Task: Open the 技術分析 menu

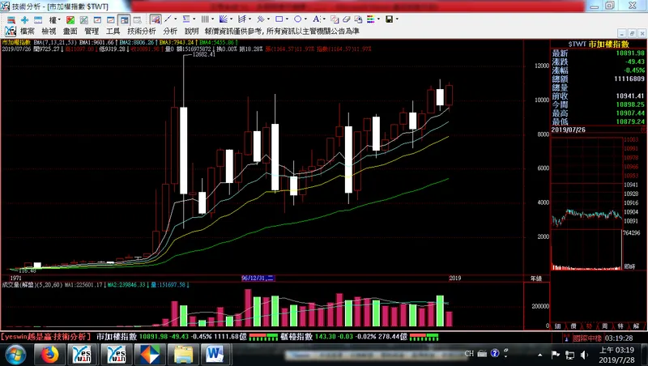Action: (139, 31)
